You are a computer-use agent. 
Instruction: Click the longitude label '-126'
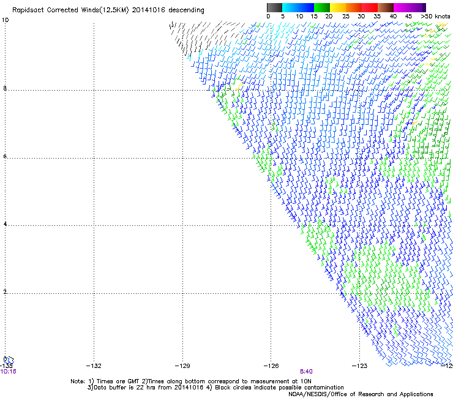click(x=271, y=366)
